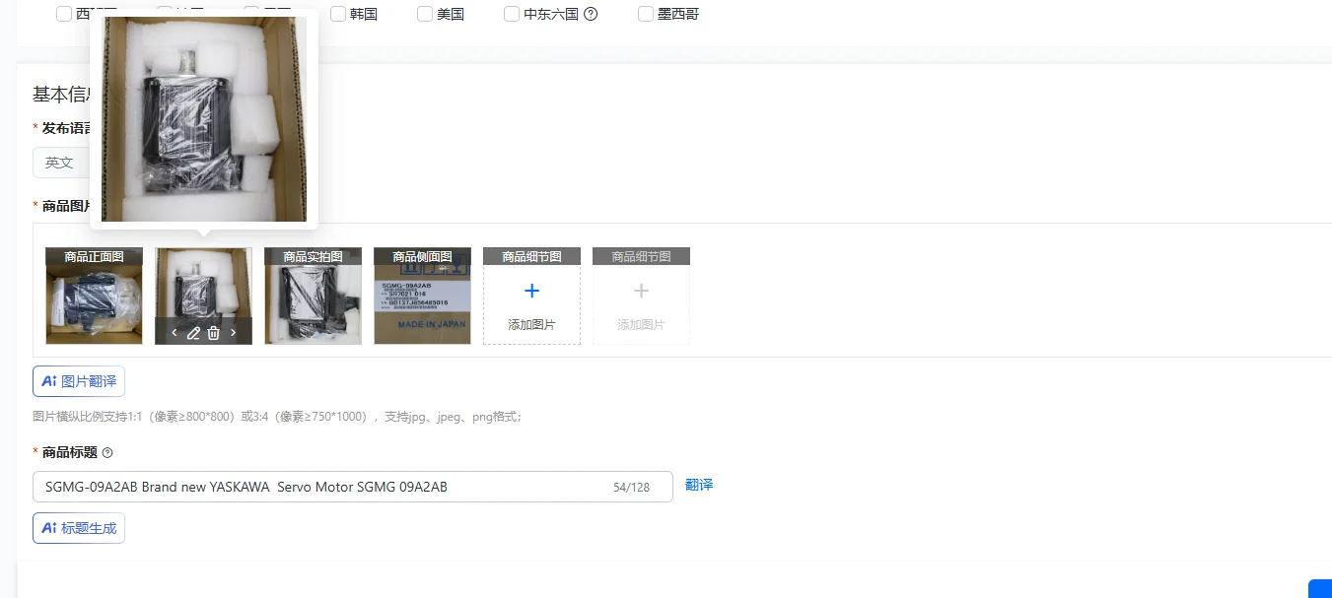Click the 添加图片 text in active slot

tap(531, 325)
